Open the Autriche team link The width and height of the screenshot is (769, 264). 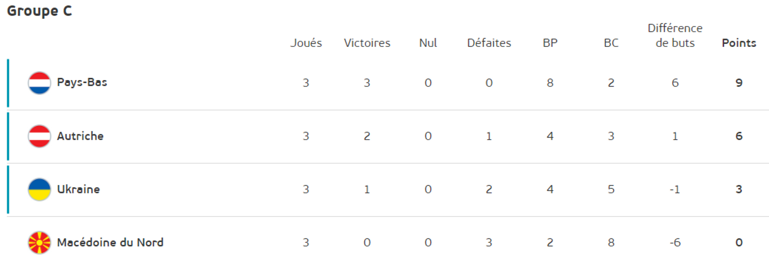(80, 136)
